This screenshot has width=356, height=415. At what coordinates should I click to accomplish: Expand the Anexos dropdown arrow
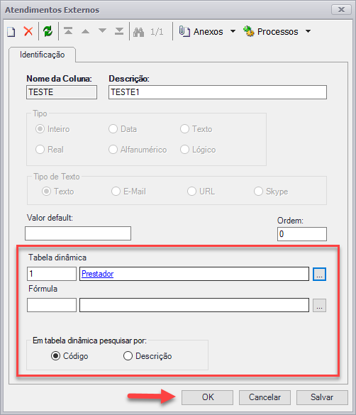pos(233,31)
